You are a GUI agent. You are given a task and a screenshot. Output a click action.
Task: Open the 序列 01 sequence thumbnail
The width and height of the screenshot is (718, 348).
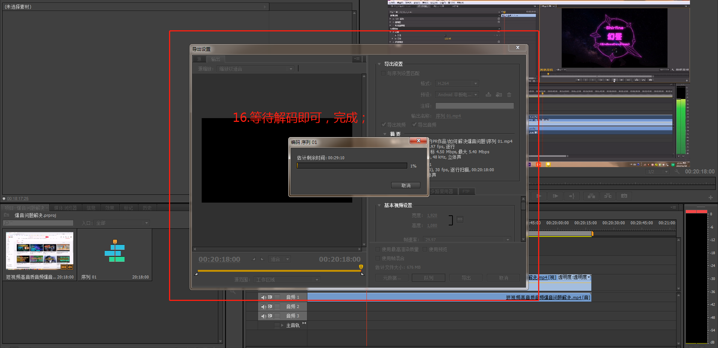[115, 251]
